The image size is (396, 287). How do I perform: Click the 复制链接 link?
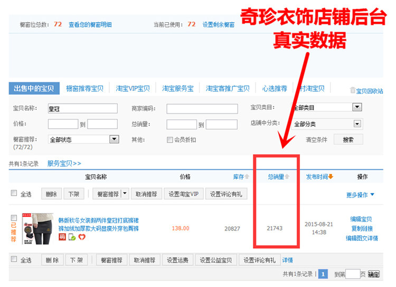click(362, 228)
